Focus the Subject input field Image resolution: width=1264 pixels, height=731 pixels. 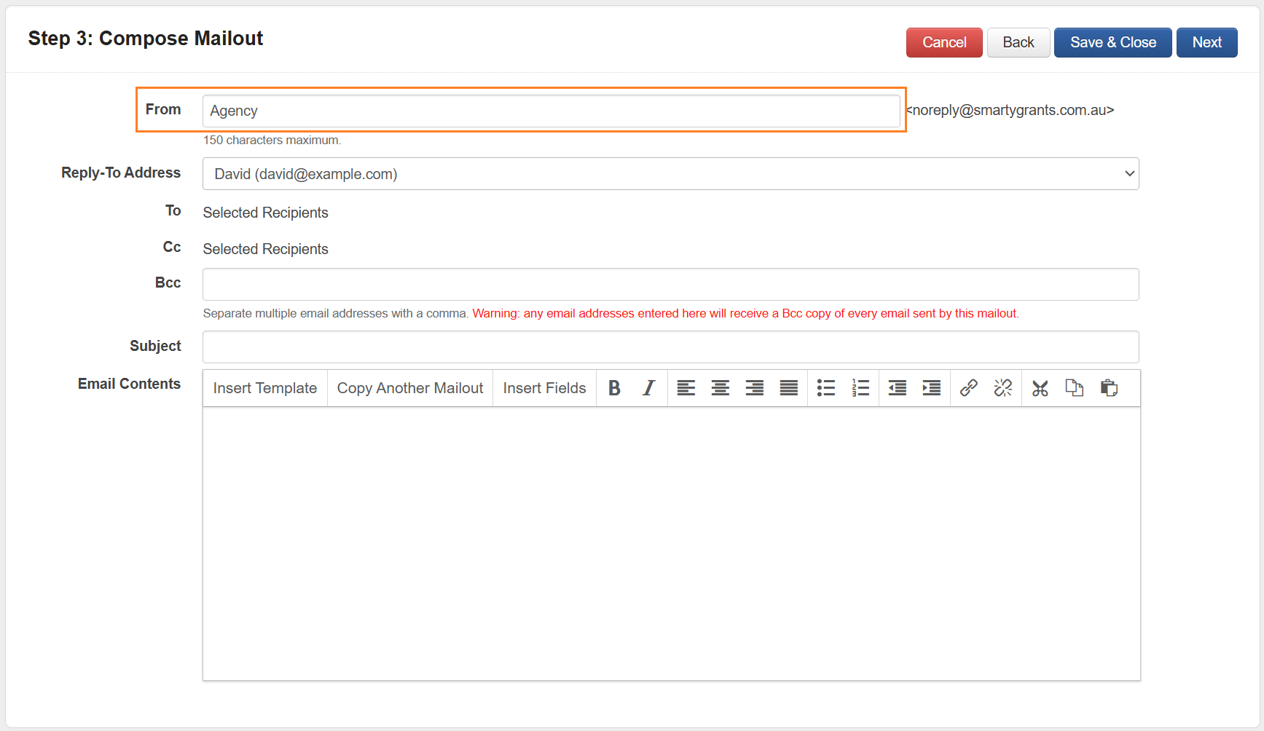click(670, 347)
